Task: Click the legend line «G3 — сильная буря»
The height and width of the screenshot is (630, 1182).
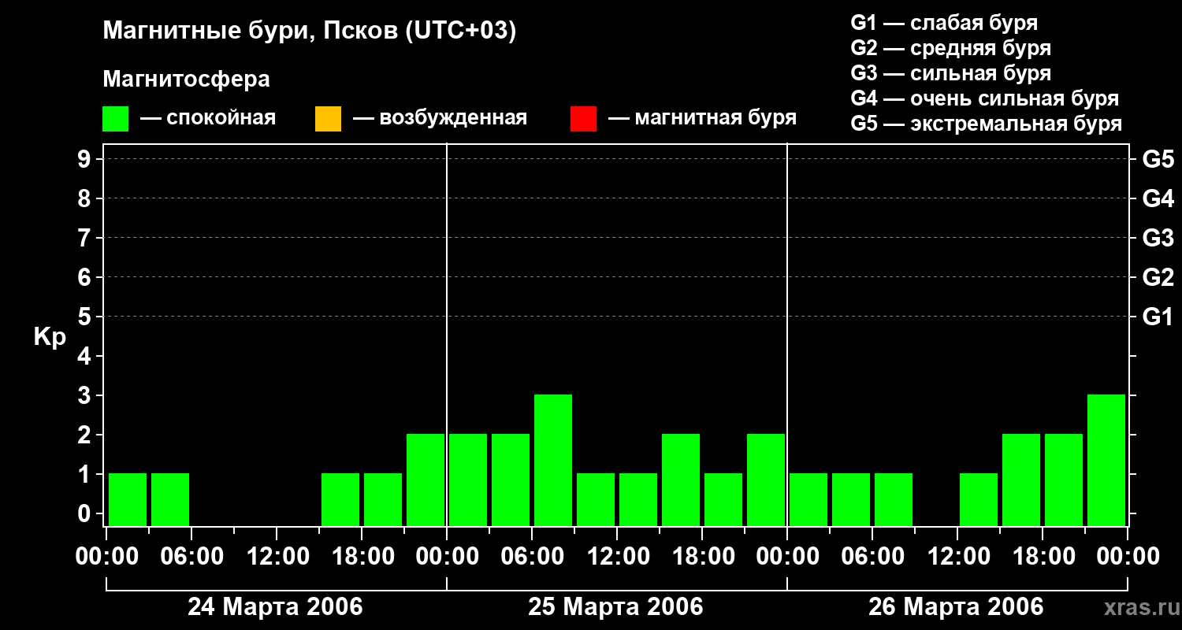Action: click(950, 73)
